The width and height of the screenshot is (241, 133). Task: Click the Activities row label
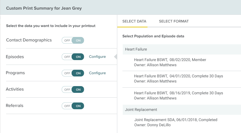15,89
